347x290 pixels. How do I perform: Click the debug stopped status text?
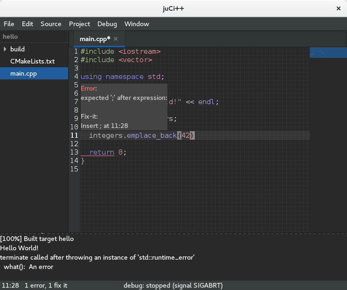(x=173, y=285)
